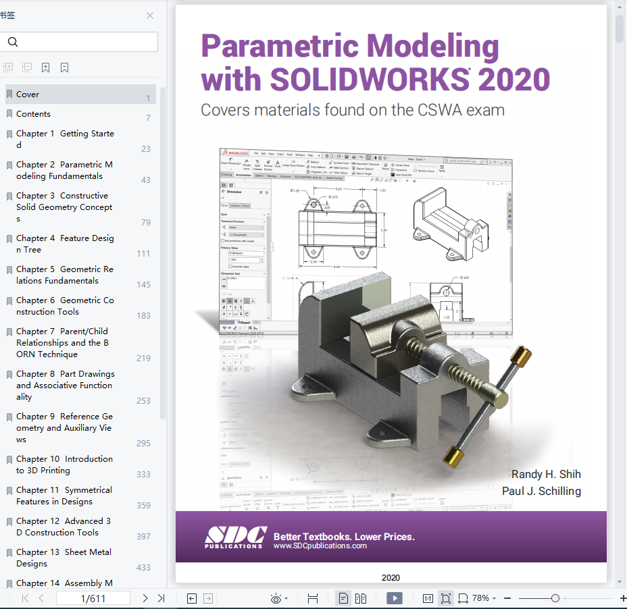The height and width of the screenshot is (609, 627).
Task: Go to first page button
Action: point(25,598)
